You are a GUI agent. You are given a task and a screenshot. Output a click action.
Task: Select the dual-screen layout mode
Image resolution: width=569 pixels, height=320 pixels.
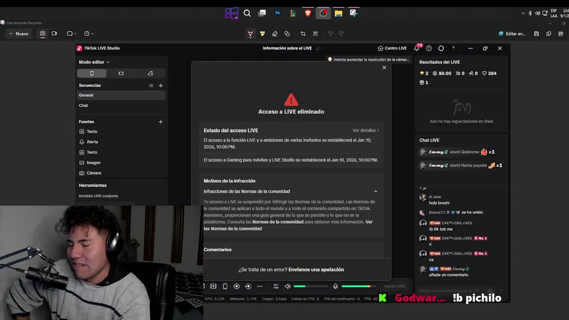(x=150, y=73)
